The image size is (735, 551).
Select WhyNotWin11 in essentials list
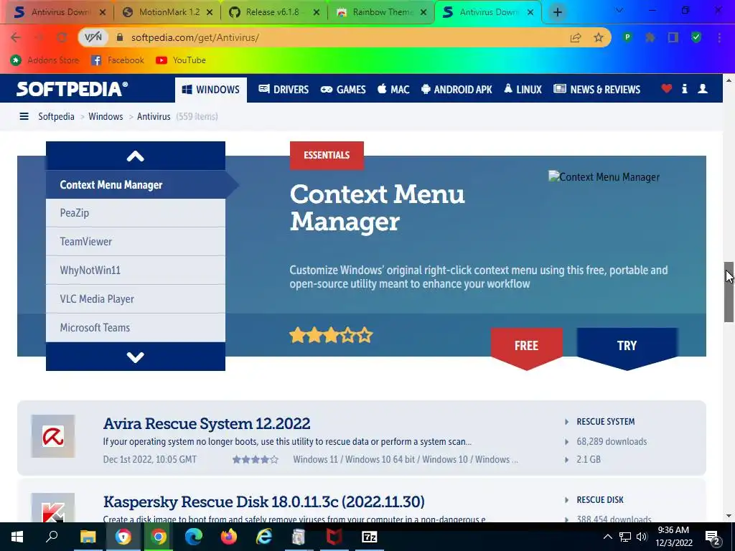click(136, 270)
